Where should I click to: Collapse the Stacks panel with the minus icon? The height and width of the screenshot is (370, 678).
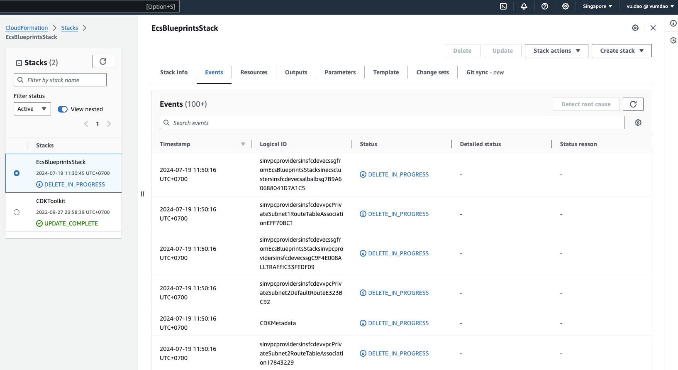pos(19,63)
